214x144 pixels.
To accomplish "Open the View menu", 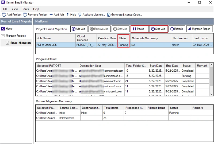I will [15, 9].
